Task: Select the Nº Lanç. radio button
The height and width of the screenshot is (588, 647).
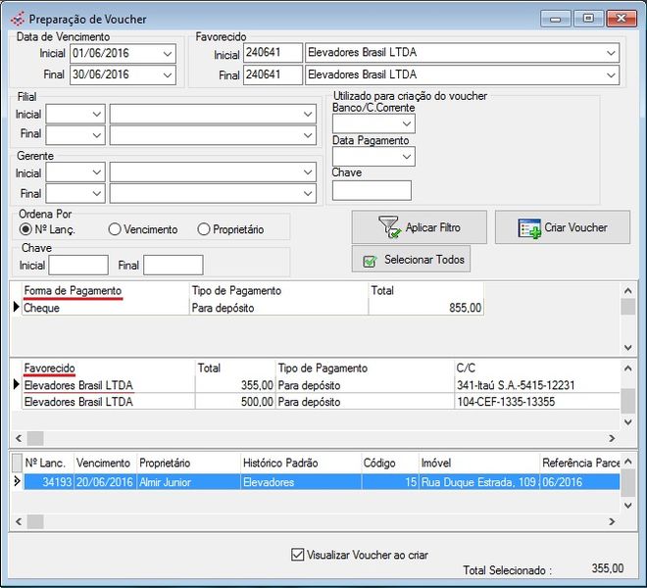Action: [x=26, y=229]
